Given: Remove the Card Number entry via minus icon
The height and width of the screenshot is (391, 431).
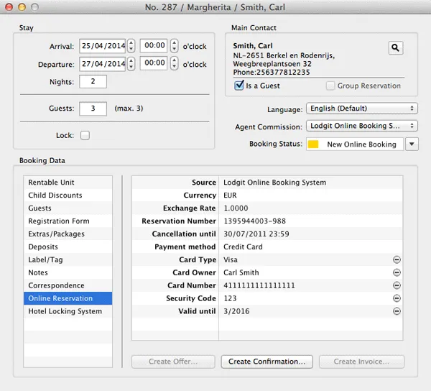Looking at the screenshot, I should [397, 285].
